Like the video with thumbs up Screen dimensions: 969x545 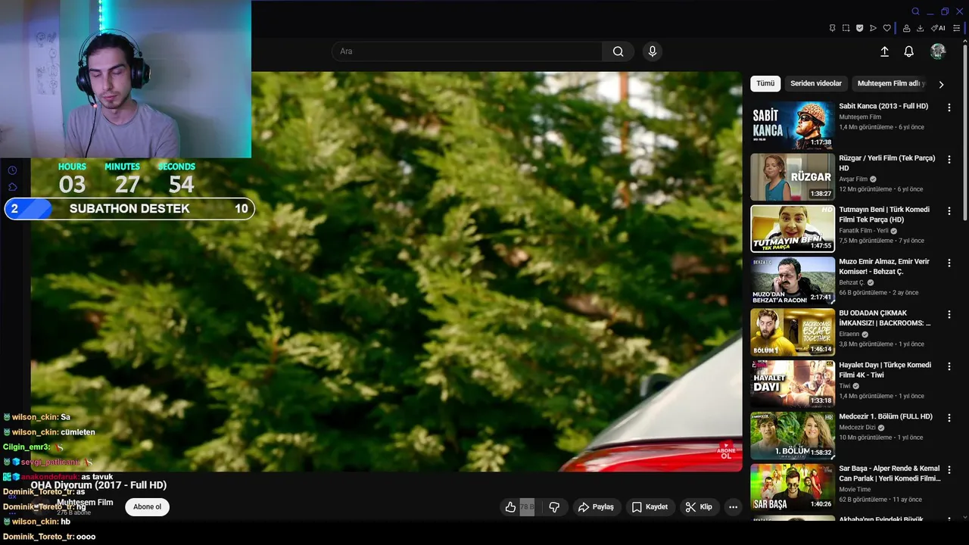click(x=510, y=507)
